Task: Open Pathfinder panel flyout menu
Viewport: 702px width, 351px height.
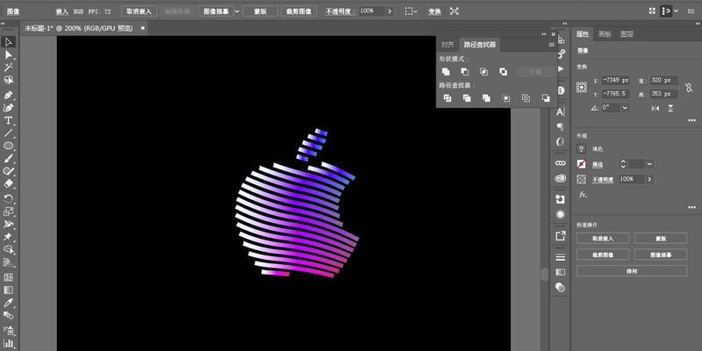Action: click(x=552, y=45)
